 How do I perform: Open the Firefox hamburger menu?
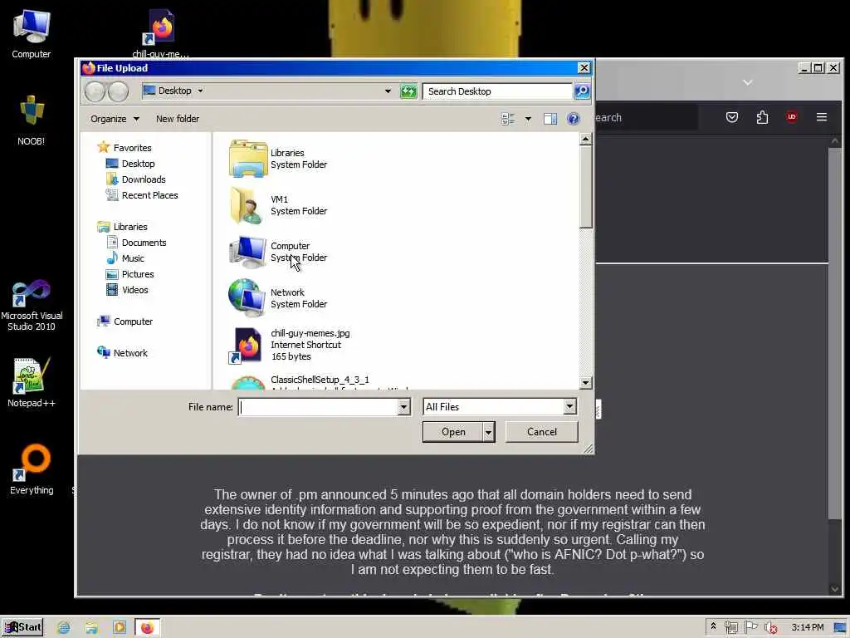tap(821, 117)
